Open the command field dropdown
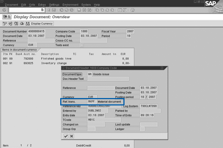223x148 pixels. 43,10
